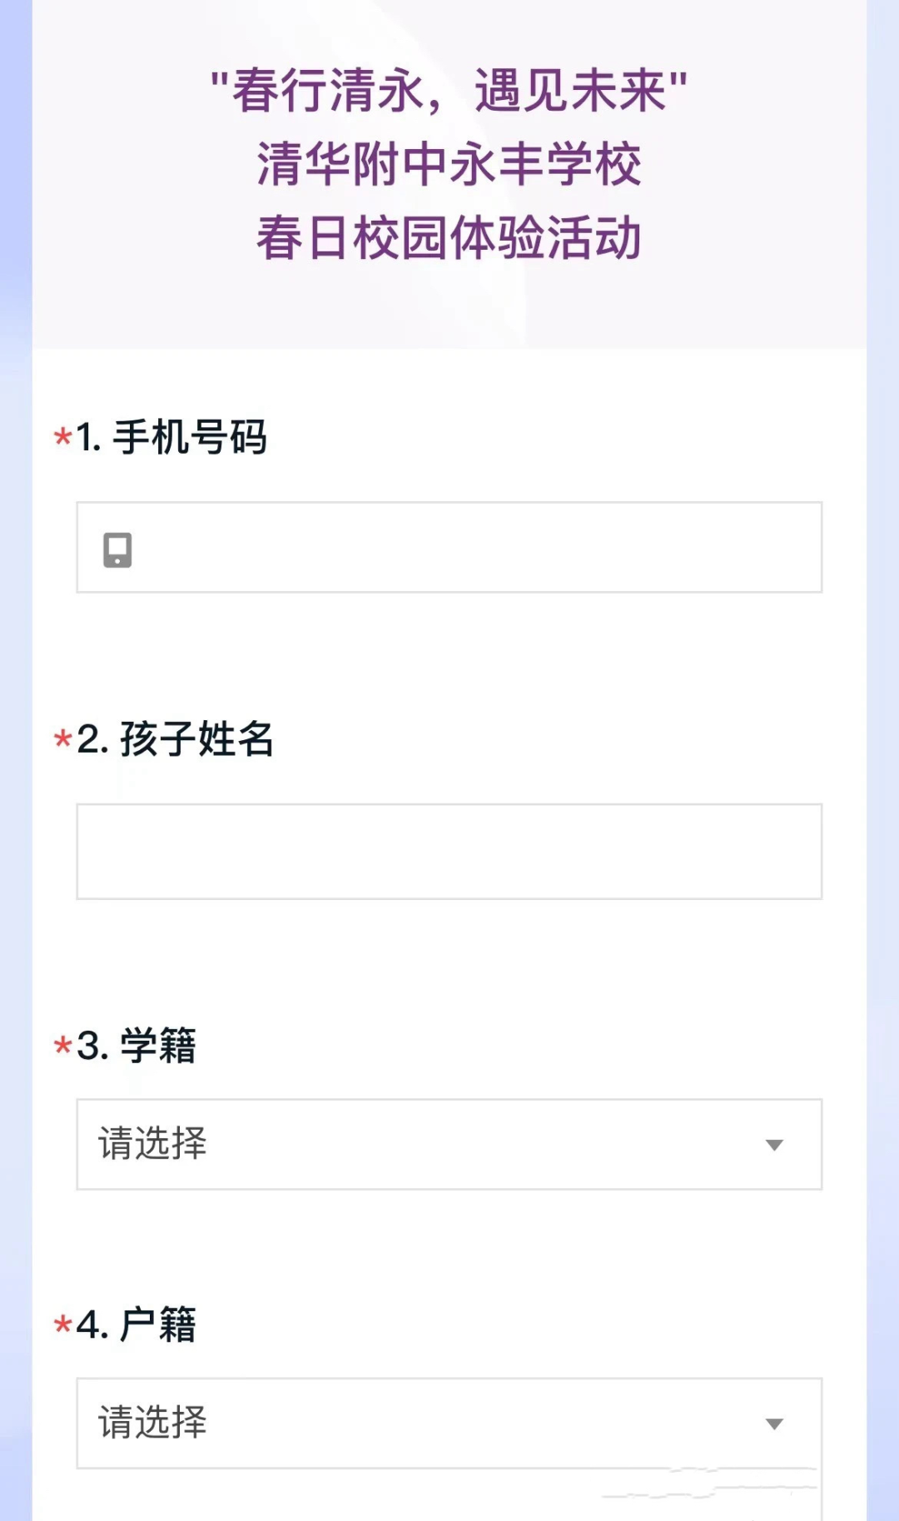Click the arrow icon of the 学籍 dropdown
Screen dimensions: 899x1521
(774, 1146)
